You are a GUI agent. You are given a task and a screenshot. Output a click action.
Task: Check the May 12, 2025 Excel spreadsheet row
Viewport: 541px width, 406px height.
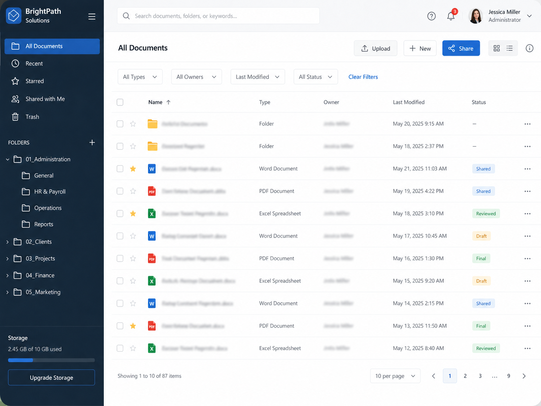click(120, 348)
